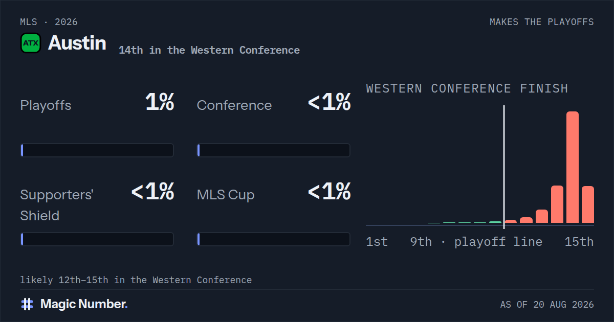This screenshot has width=614, height=322.
Task: Click the 13th place red bar
Action: tap(557, 204)
